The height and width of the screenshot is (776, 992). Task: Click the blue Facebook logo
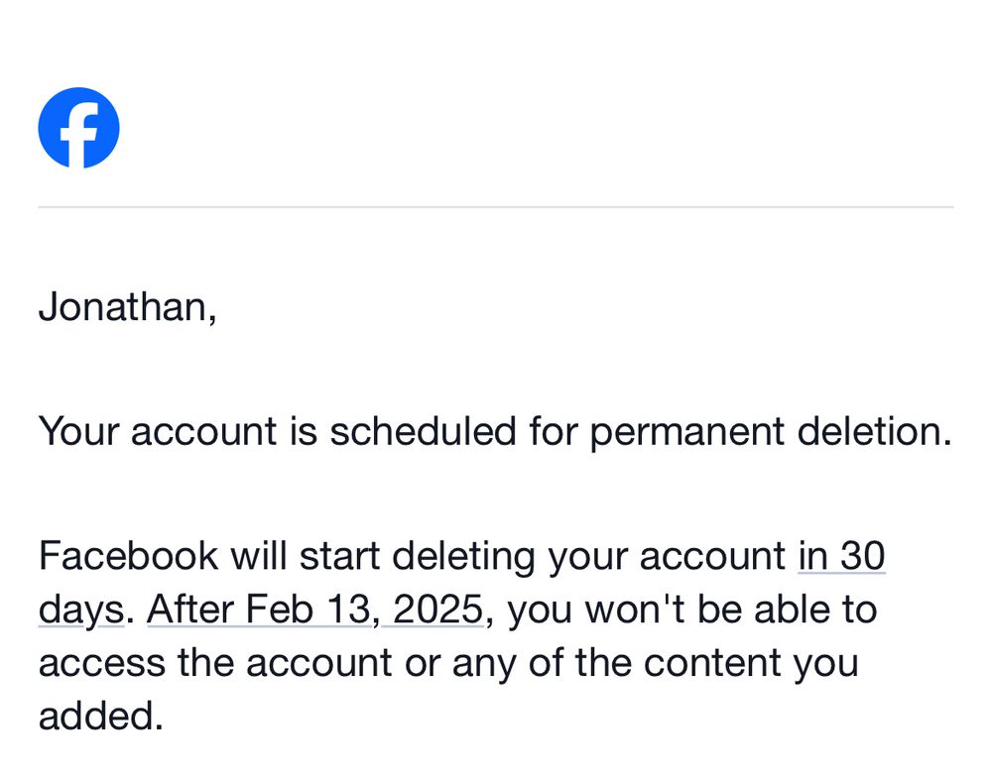click(x=78, y=128)
